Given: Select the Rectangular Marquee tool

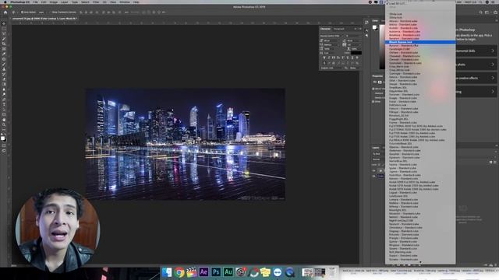Looking at the screenshot, I should [4, 29].
